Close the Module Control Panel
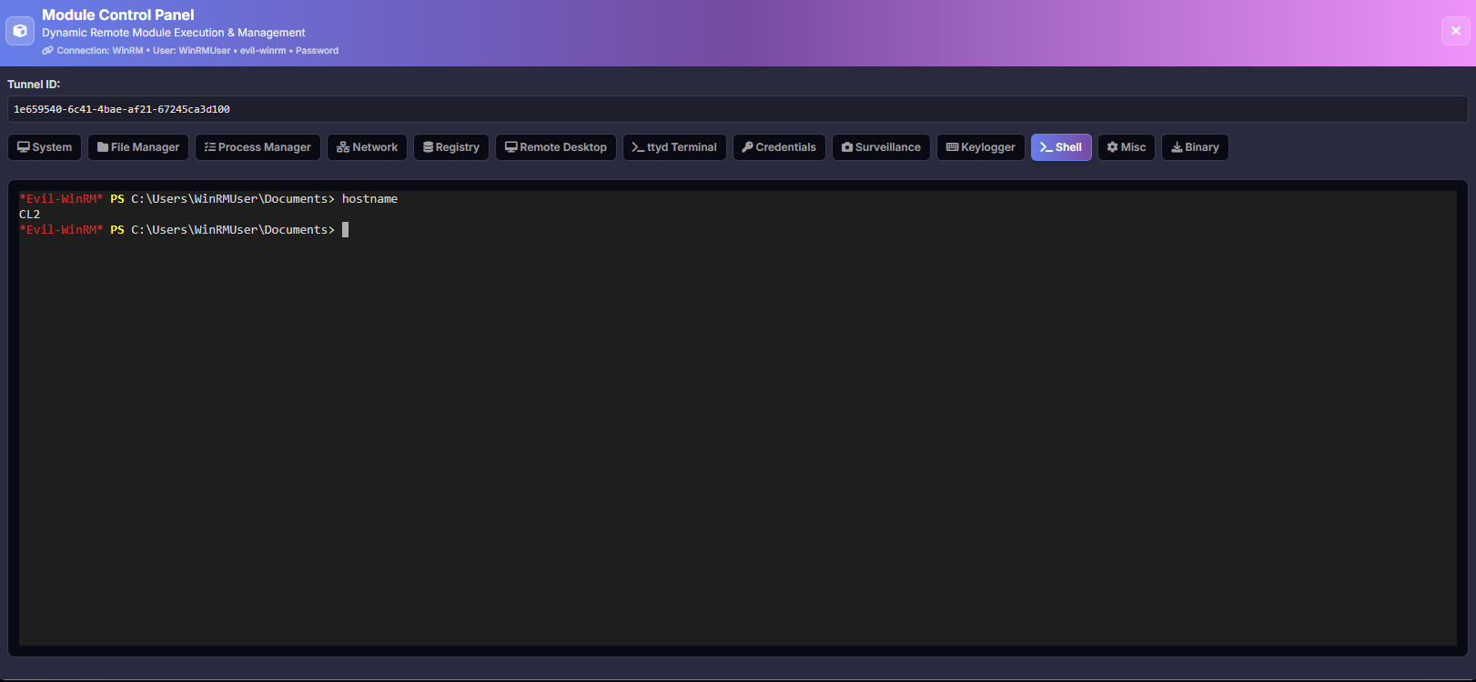Screen dimensions: 1476x682 [x=1456, y=30]
